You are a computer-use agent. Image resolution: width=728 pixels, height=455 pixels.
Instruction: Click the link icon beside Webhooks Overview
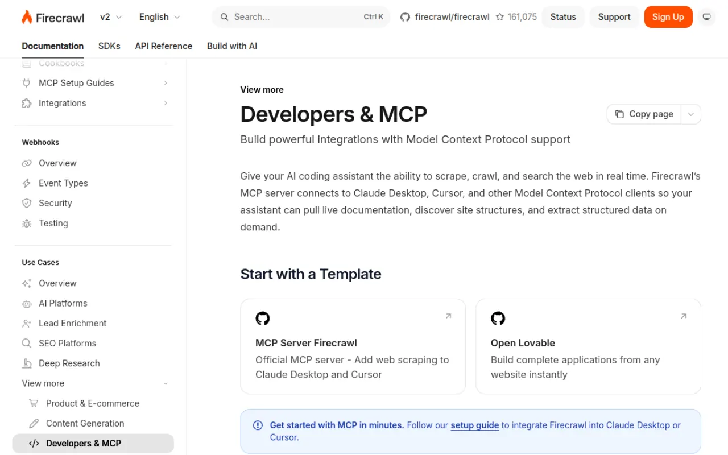pos(26,163)
